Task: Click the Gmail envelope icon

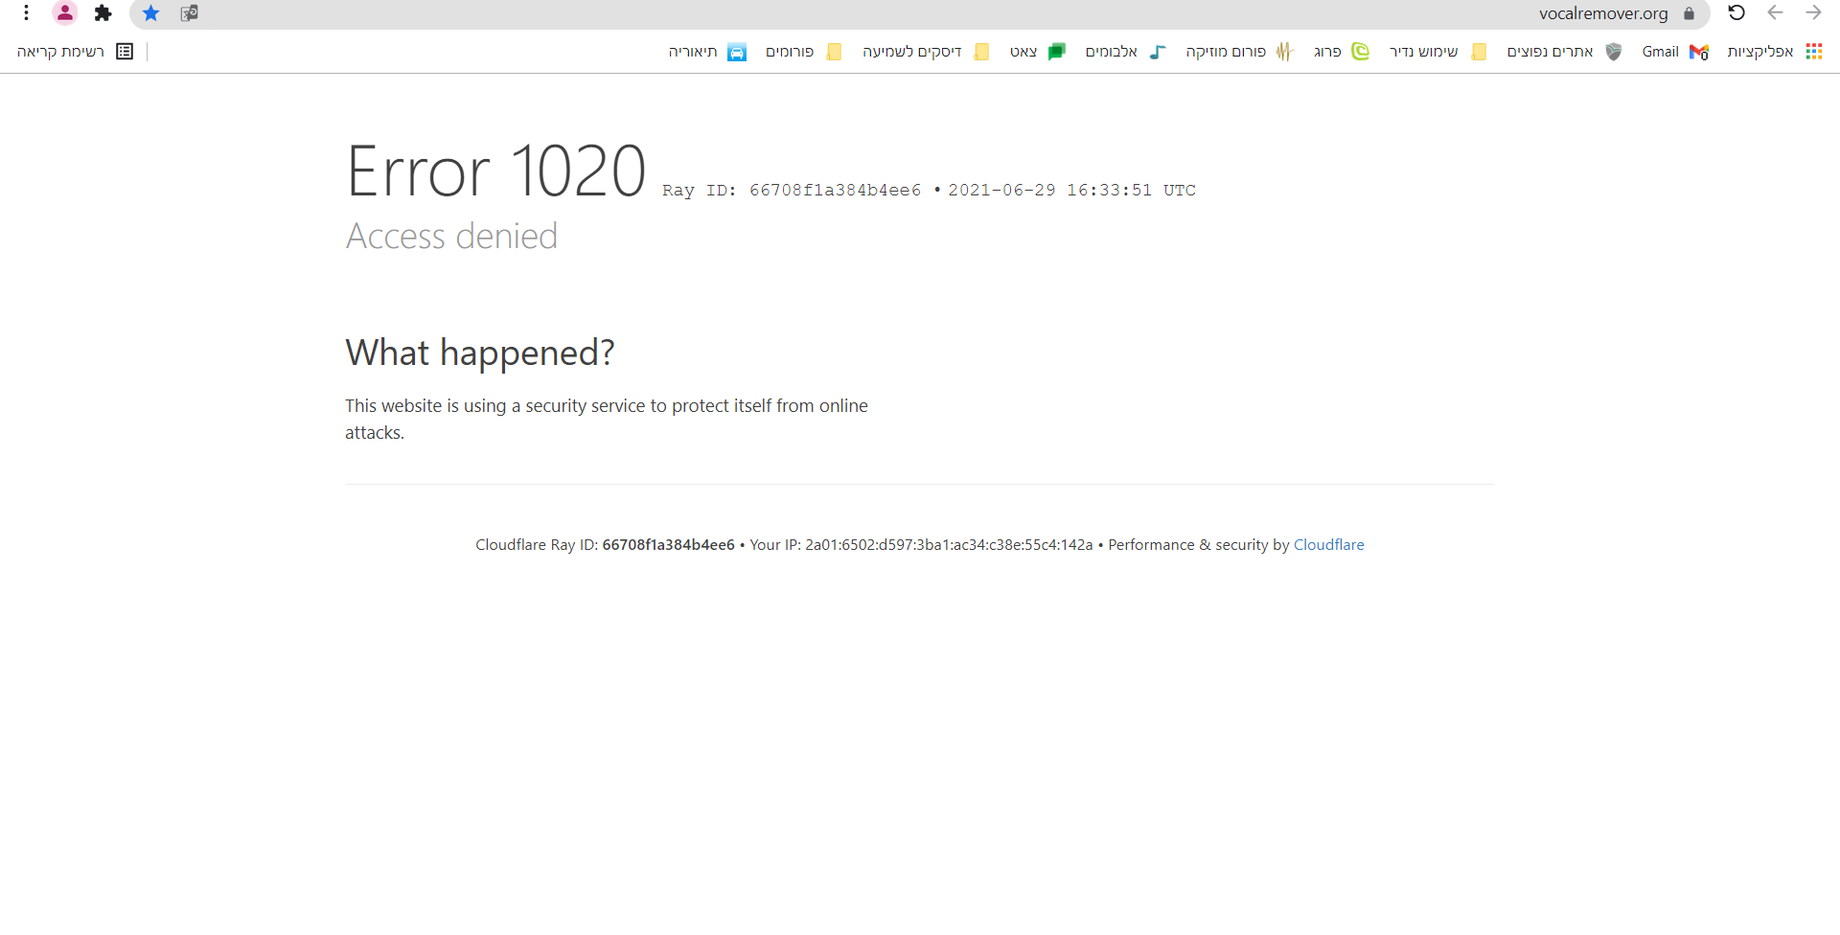Action: (x=1699, y=52)
